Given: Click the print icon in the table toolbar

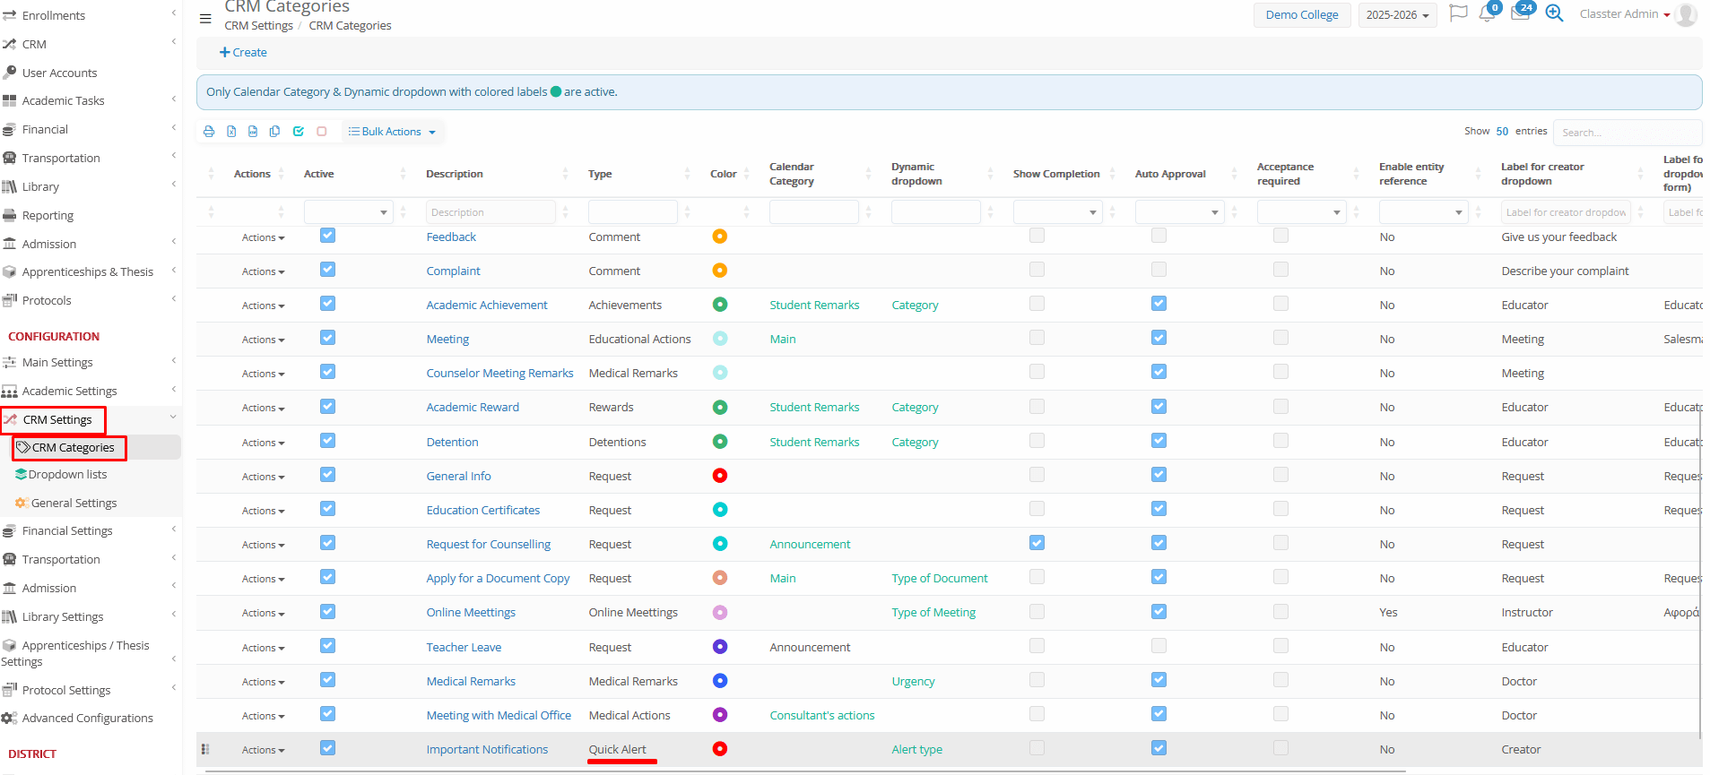Looking at the screenshot, I should pos(209,132).
